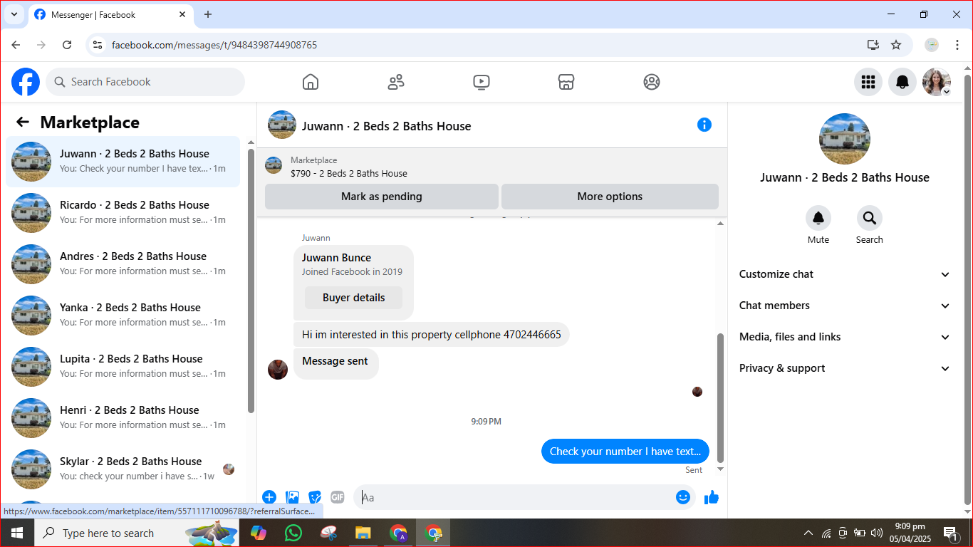Open the Juwann conversation in list
Screen dimensions: 973x547
pos(123,162)
